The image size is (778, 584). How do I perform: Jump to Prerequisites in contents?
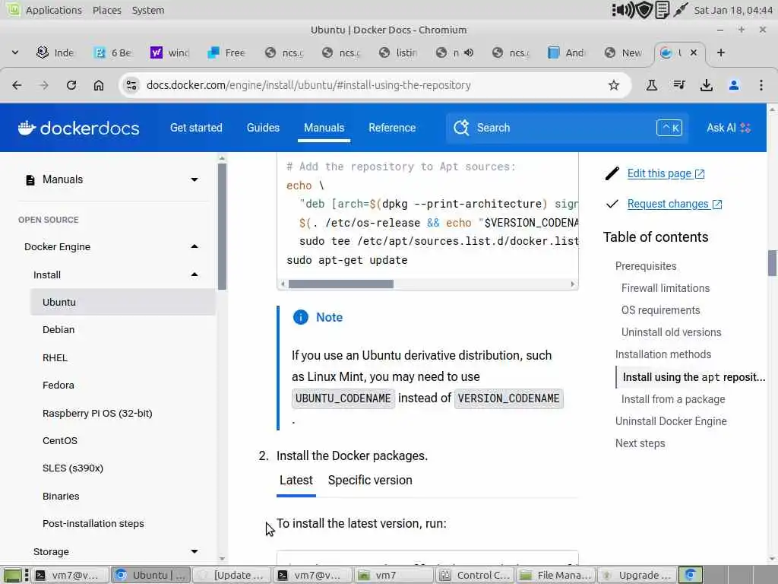click(x=646, y=266)
